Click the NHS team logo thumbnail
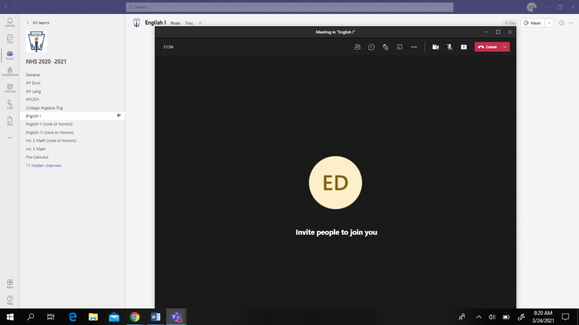This screenshot has height=325, width=579. [x=37, y=42]
